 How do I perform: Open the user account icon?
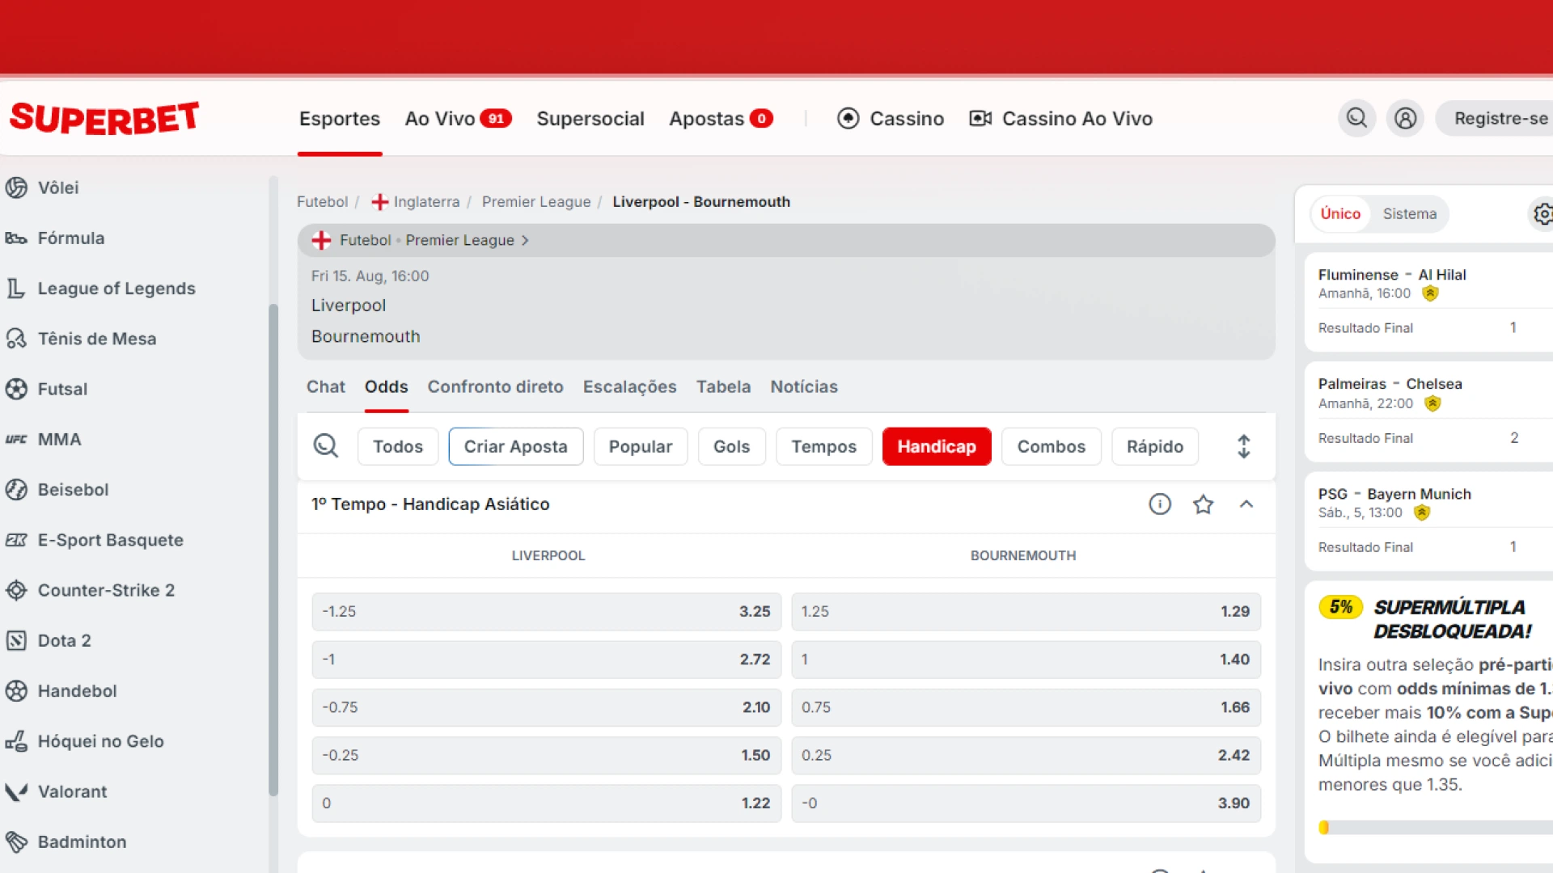coord(1406,119)
